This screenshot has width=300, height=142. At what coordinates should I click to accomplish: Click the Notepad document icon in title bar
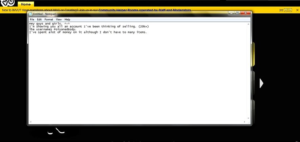pos(31,14)
